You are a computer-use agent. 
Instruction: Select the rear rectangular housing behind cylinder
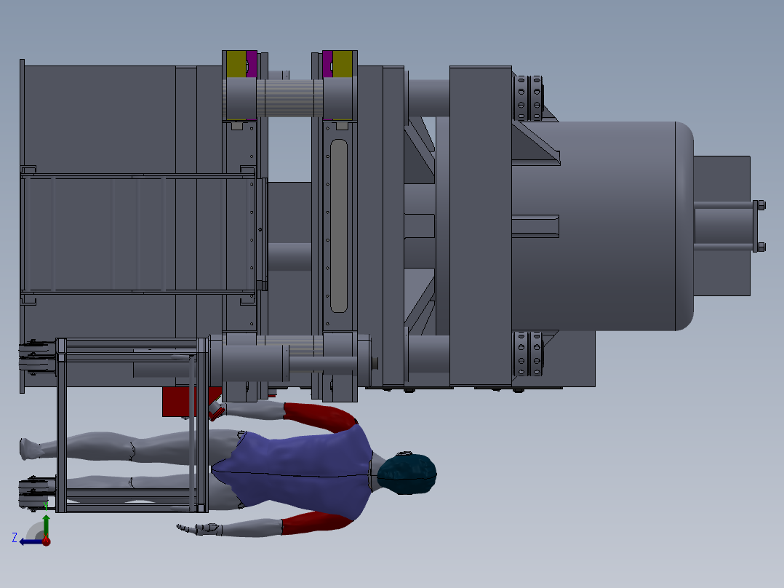point(722,226)
